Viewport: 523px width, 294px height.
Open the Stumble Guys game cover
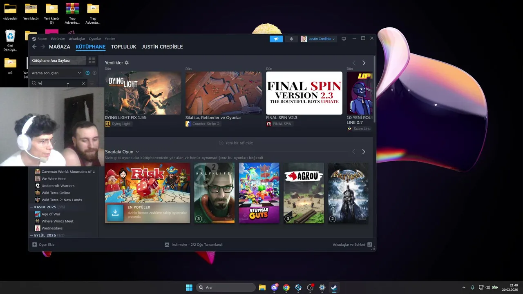click(259, 193)
